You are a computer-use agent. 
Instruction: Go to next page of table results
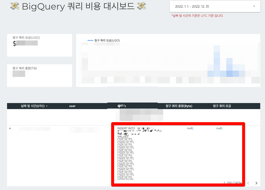[256, 183]
